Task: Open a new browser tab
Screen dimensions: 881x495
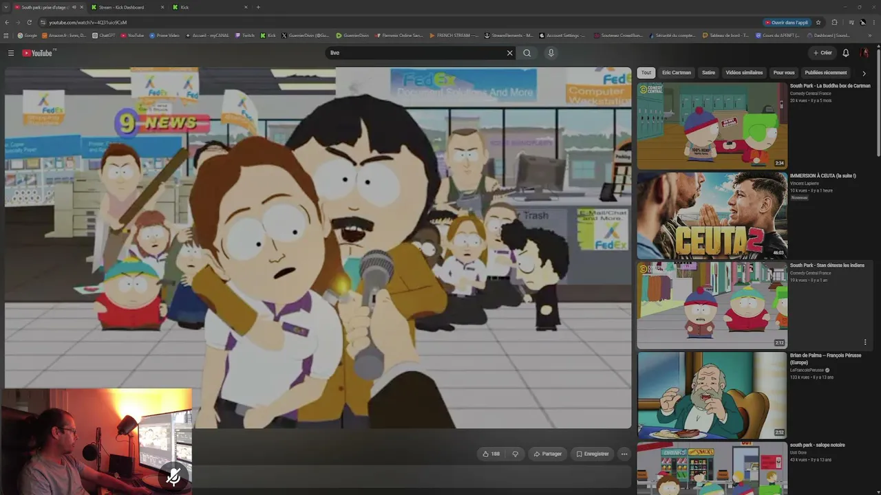Action: [258, 7]
